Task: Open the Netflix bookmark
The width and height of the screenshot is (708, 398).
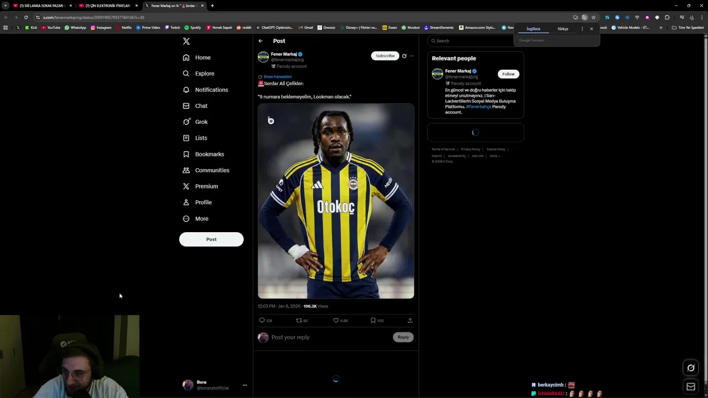Action: click(123, 28)
